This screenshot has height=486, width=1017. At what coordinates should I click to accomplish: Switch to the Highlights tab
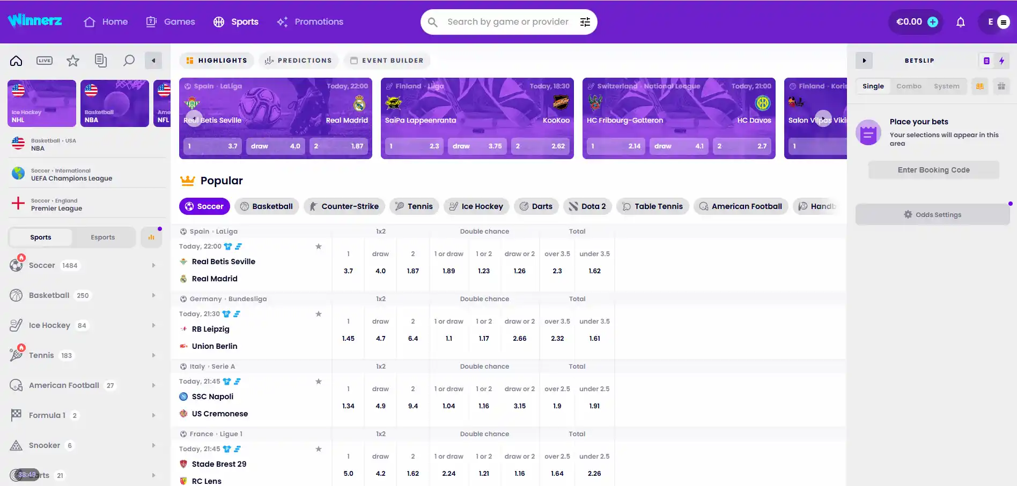pyautogui.click(x=216, y=61)
